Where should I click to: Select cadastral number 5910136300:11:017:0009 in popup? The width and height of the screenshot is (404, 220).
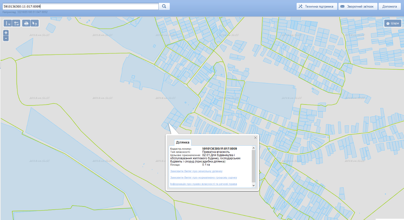point(220,149)
